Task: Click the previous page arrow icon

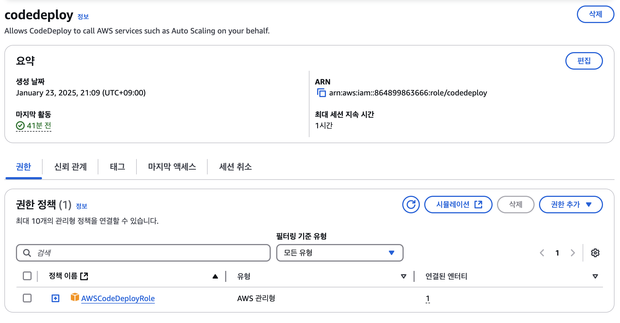Action: click(x=542, y=253)
